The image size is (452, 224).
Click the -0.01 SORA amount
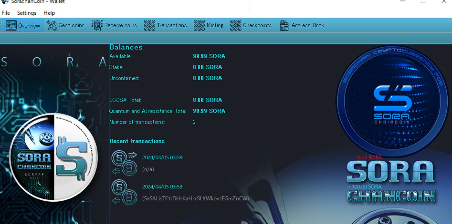tap(368, 157)
